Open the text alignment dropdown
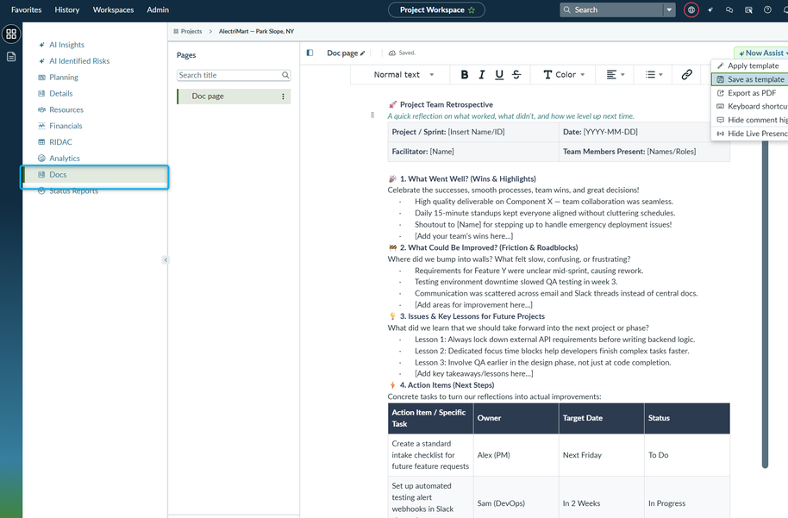This screenshot has width=788, height=518. click(616, 75)
